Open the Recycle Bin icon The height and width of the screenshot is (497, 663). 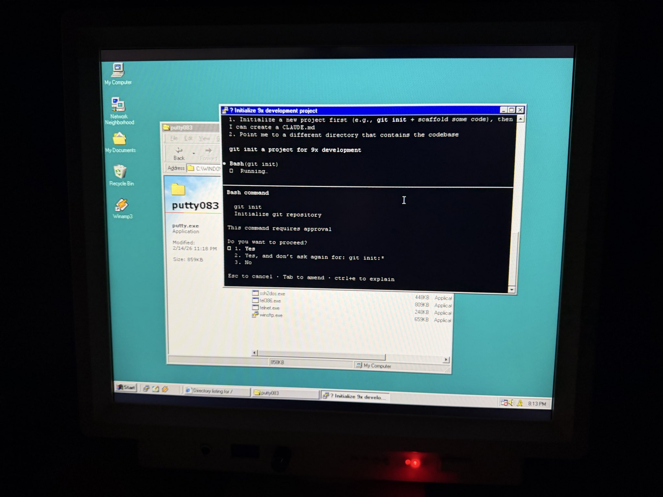[120, 172]
